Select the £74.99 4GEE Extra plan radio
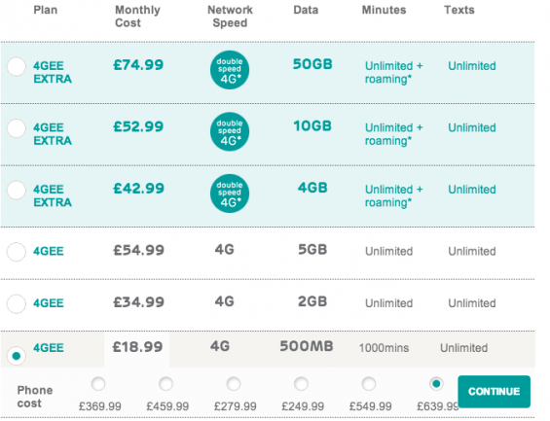 (x=17, y=66)
